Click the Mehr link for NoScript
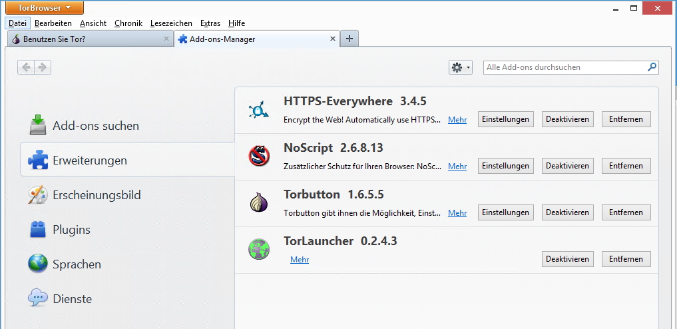677x329 pixels. coord(457,166)
